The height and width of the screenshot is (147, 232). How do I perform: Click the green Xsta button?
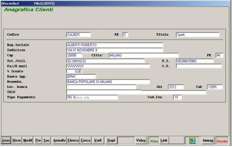(x=154, y=141)
